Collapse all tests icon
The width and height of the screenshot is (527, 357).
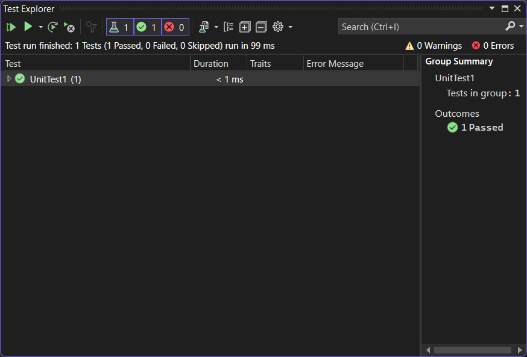tap(261, 27)
